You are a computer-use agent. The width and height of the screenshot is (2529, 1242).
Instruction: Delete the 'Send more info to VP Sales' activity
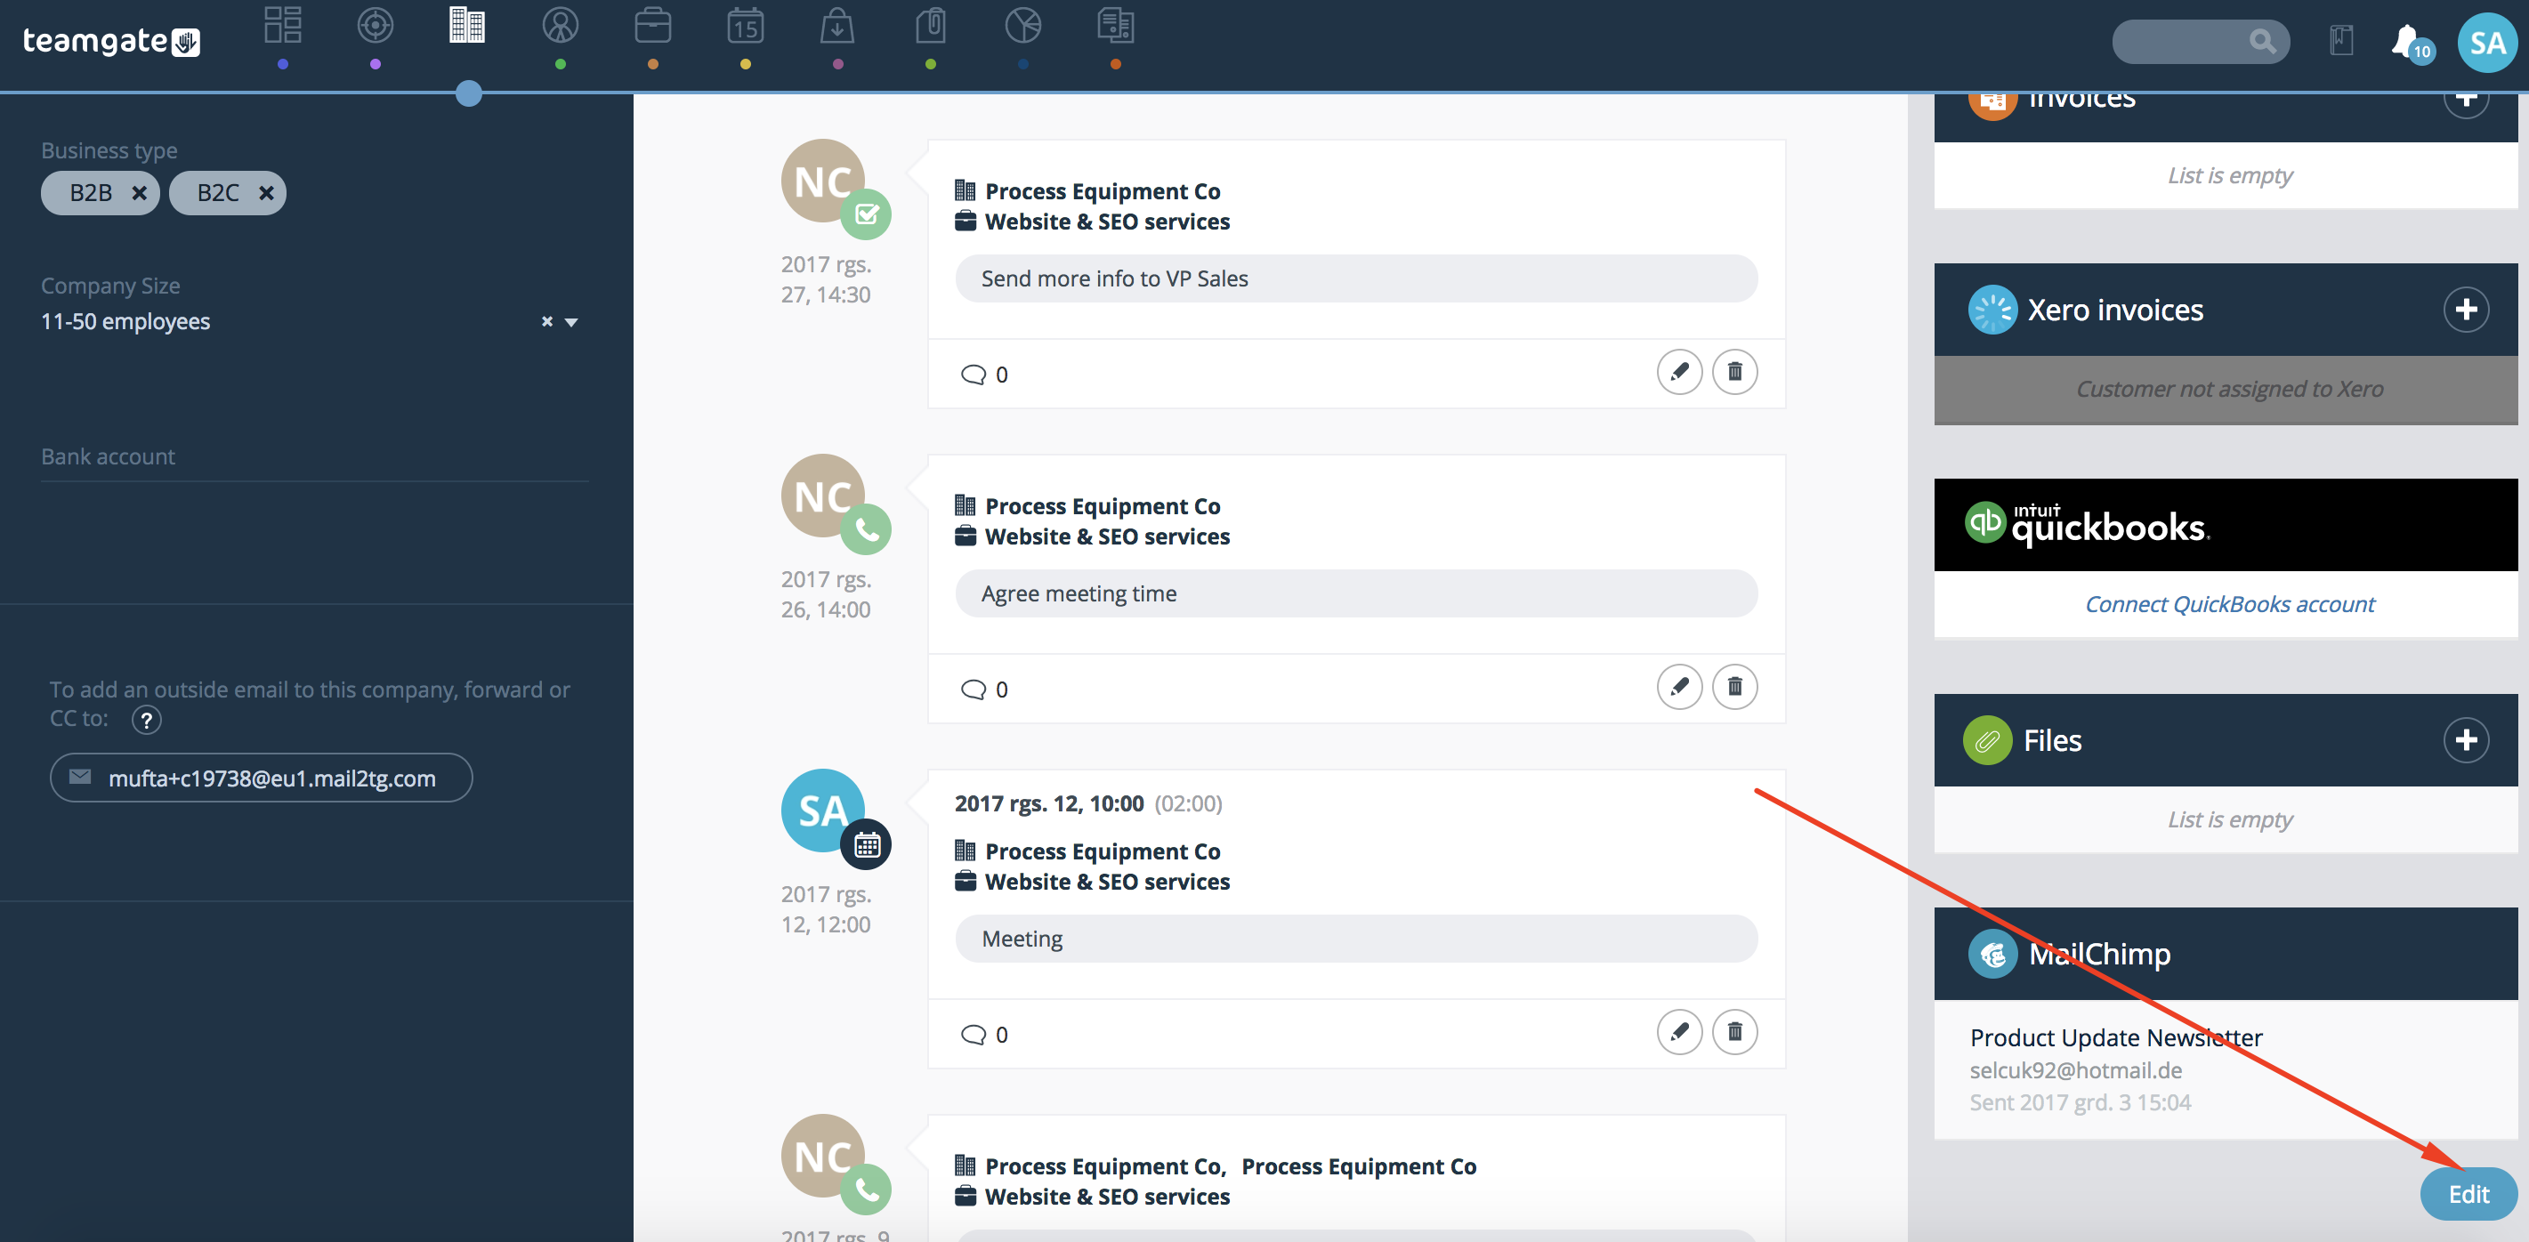point(1734,372)
